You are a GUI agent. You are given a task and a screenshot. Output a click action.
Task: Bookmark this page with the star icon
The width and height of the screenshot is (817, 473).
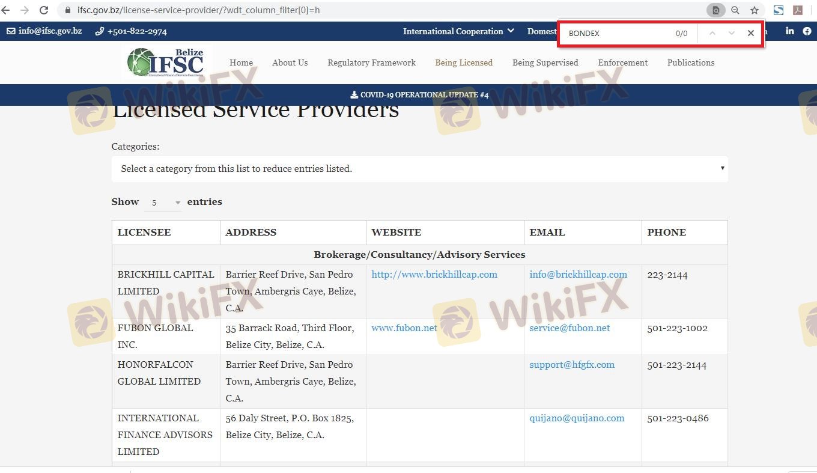coord(755,10)
